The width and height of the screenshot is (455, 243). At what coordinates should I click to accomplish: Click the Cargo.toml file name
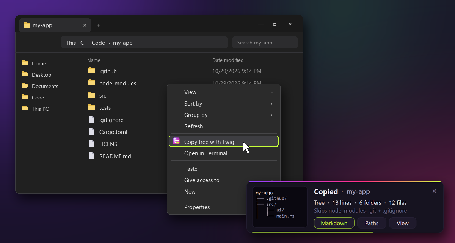click(113, 132)
